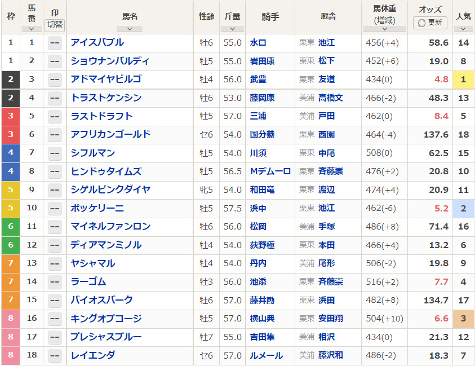The width and height of the screenshot is (475, 366).
Task: Go to レイエンダ horse profile
Action: (93, 355)
